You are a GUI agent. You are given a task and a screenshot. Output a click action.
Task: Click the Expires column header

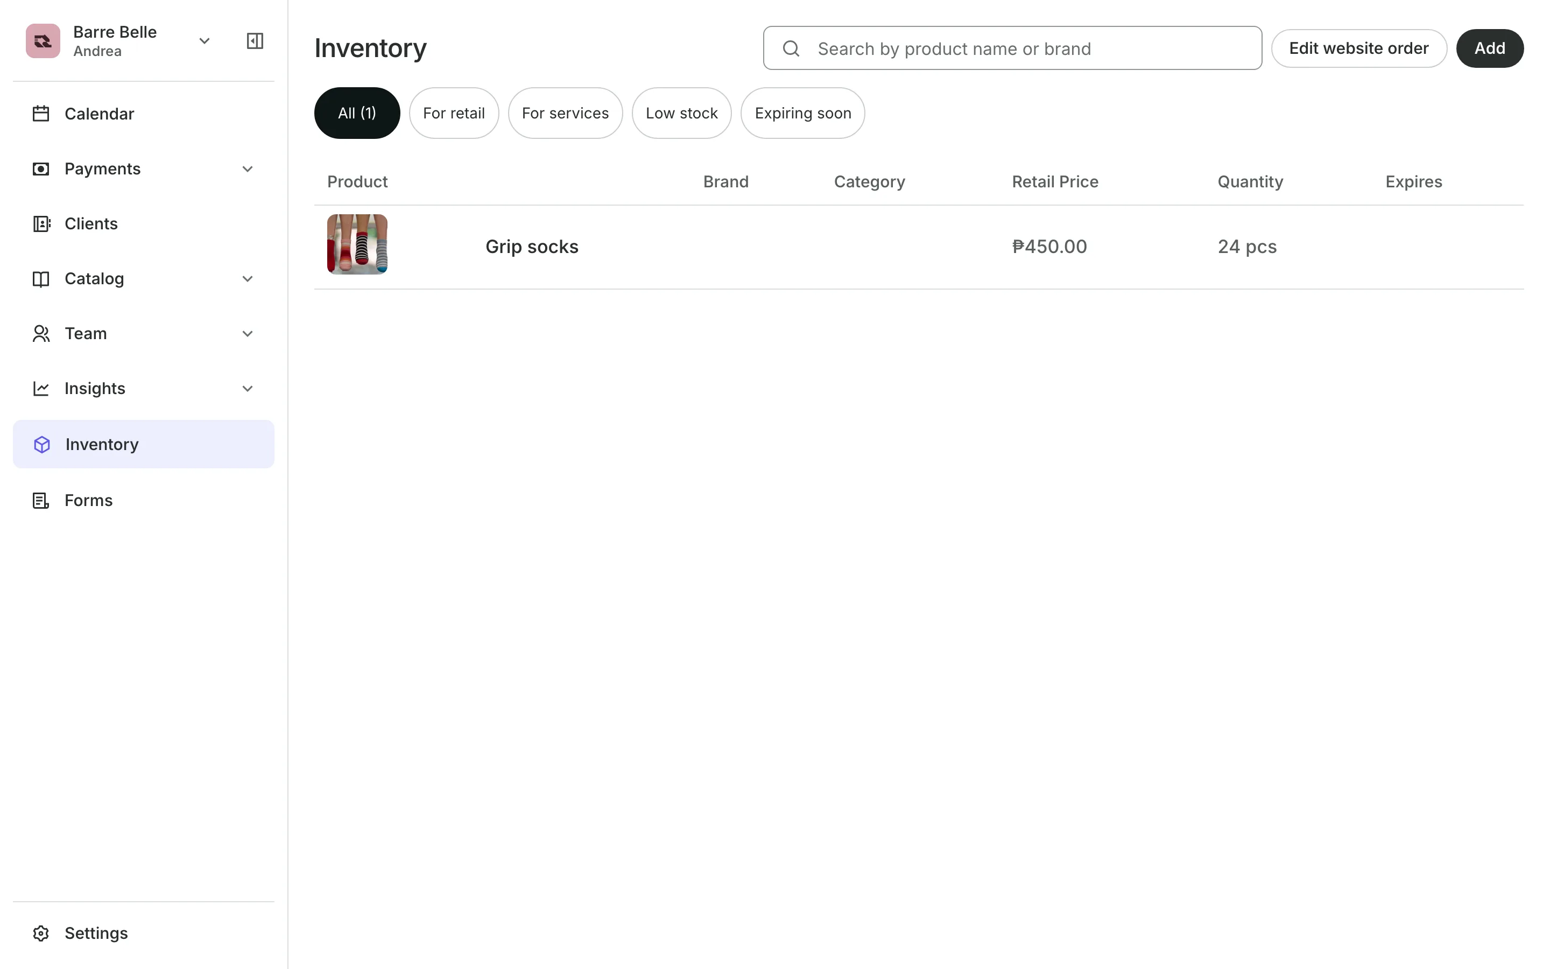[x=1414, y=182]
